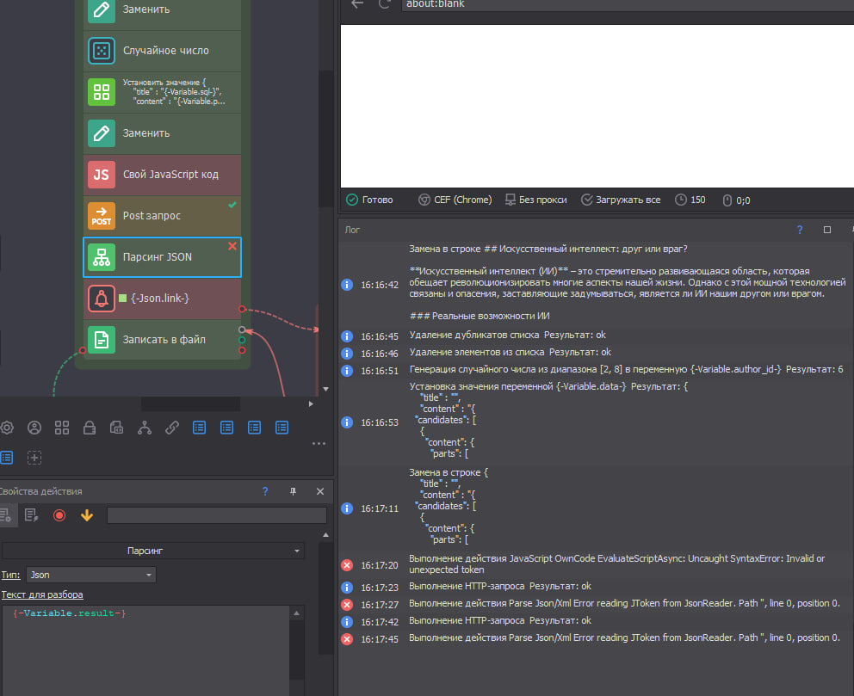
Task: Click the chain link toolbar icon
Action: [x=172, y=428]
